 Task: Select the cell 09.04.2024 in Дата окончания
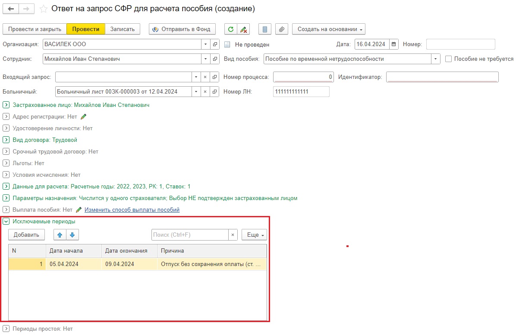(x=129, y=264)
